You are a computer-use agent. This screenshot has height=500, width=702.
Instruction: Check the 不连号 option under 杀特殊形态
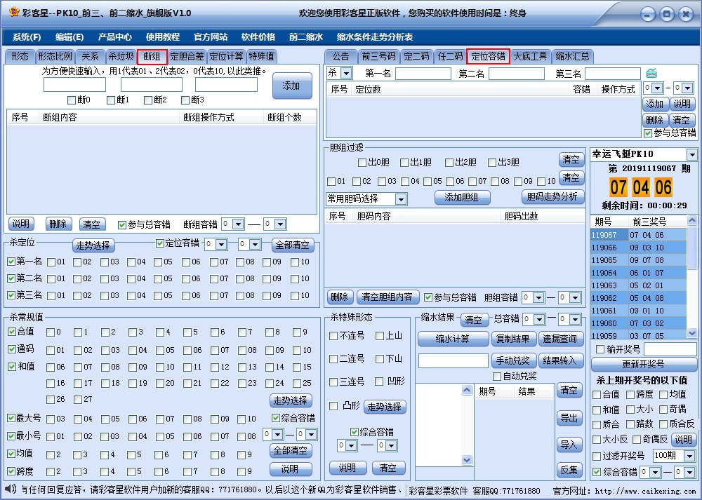click(335, 337)
